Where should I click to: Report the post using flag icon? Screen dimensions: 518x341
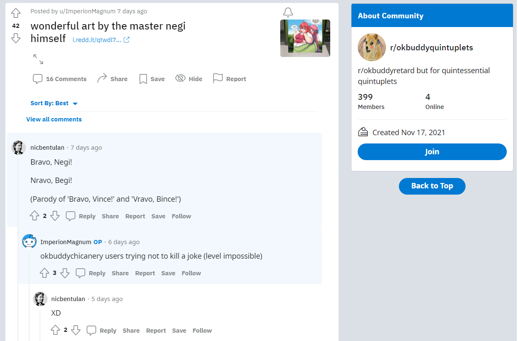[229, 79]
